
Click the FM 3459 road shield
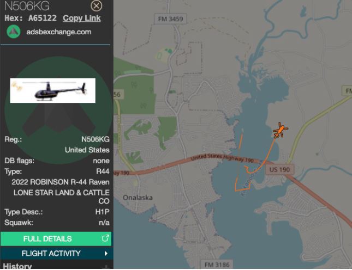click(x=170, y=19)
